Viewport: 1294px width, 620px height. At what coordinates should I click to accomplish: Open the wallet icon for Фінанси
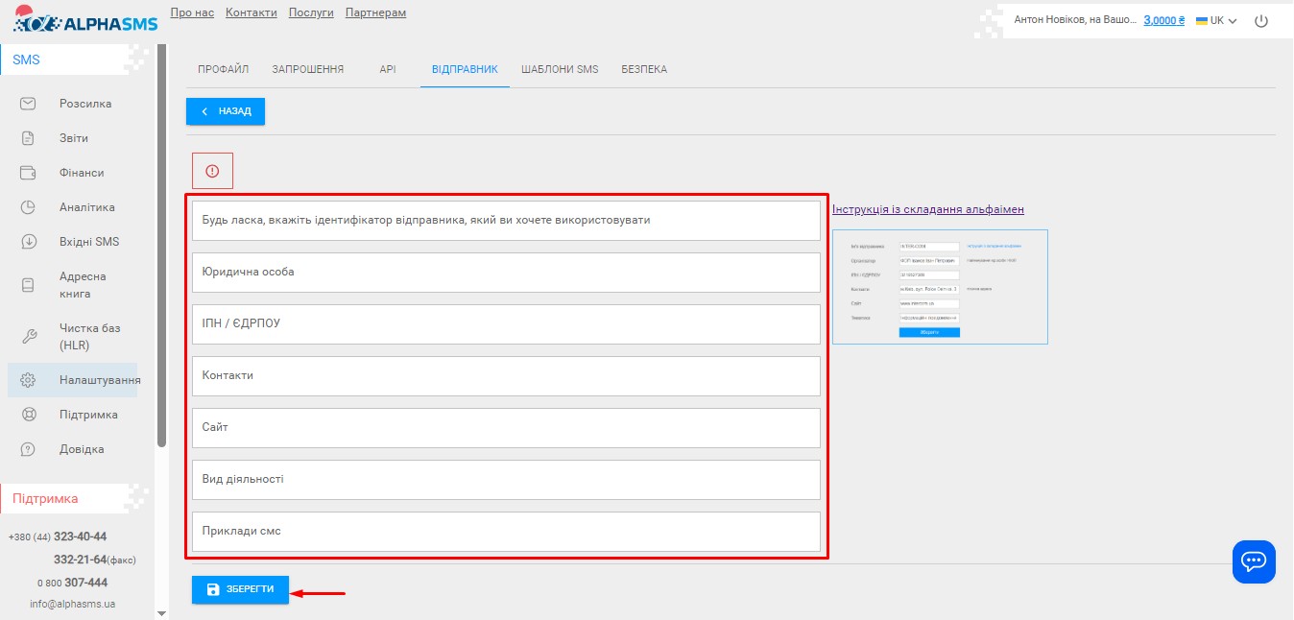pos(28,173)
